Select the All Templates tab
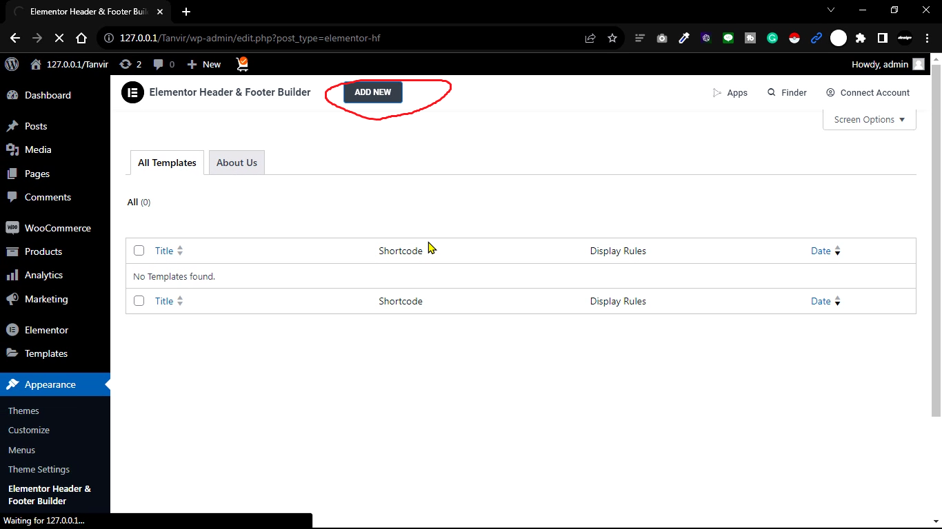942x529 pixels. pyautogui.click(x=166, y=162)
